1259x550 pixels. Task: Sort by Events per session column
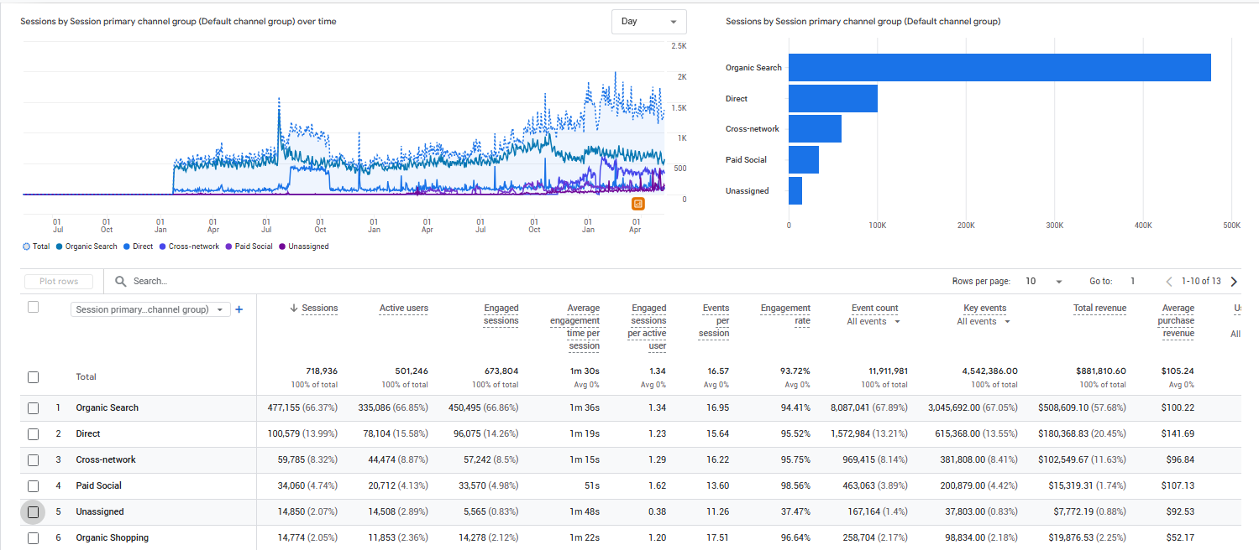pos(716,320)
